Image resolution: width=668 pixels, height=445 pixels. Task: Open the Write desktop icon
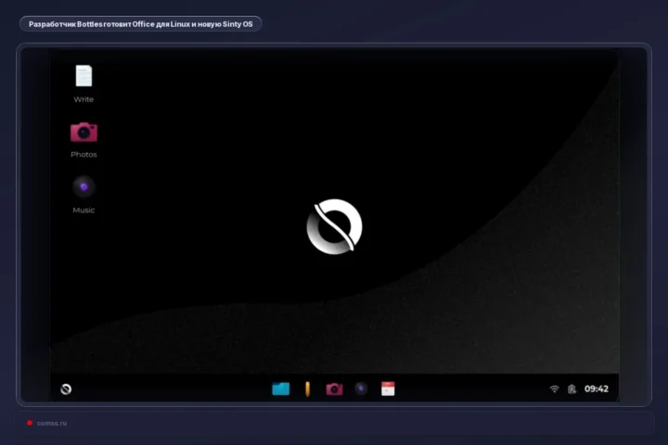[83, 76]
